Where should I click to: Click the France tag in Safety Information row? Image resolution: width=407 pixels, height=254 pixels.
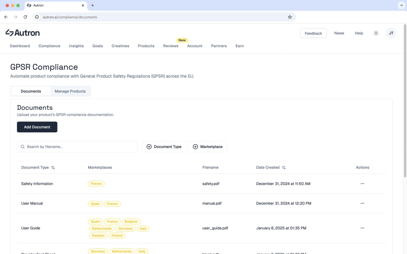click(96, 184)
